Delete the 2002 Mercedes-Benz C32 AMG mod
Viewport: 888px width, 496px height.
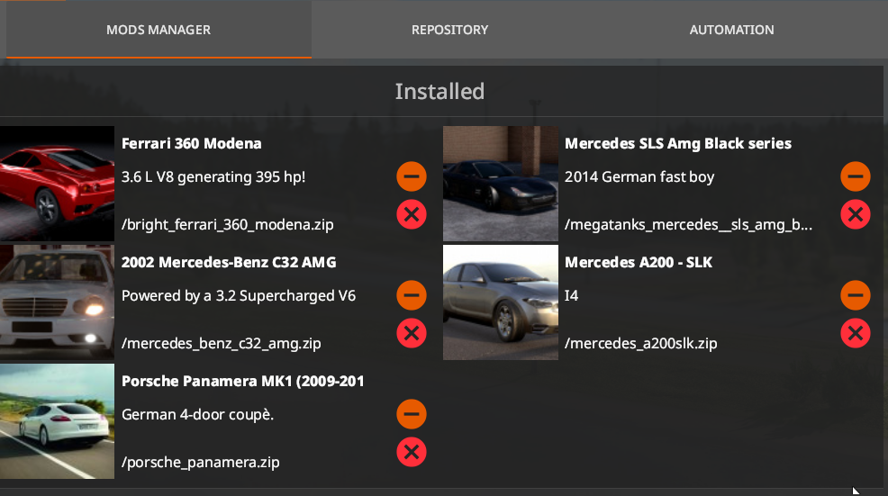tap(412, 333)
